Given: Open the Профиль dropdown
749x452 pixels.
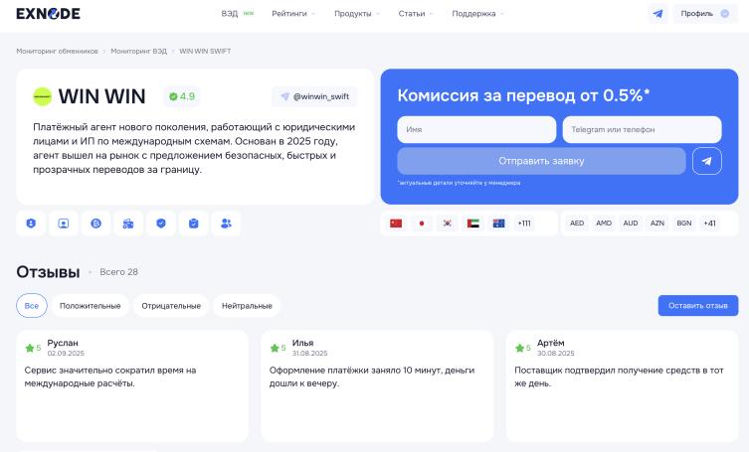Looking at the screenshot, I should 704,14.
